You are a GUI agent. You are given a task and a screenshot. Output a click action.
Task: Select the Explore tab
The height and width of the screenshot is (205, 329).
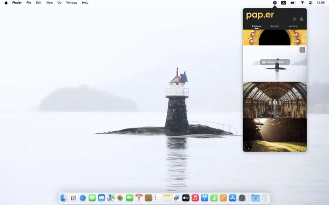[x=256, y=26]
